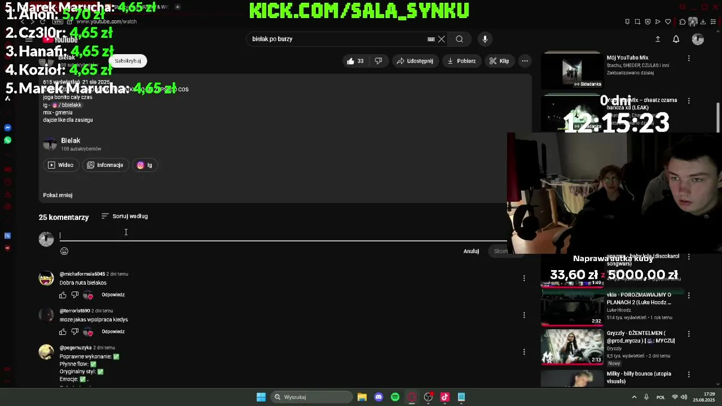Image resolution: width=722 pixels, height=406 pixels.
Task: Dislike the video with thumbs-down
Action: [378, 61]
